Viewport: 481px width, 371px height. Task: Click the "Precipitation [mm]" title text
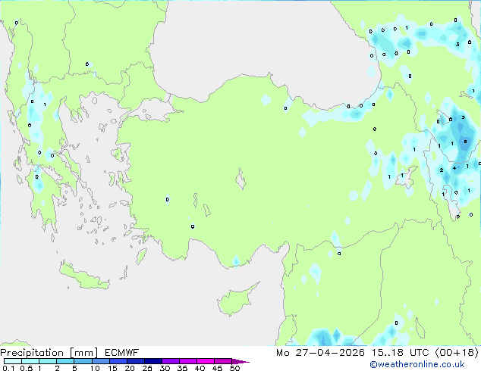(49, 353)
